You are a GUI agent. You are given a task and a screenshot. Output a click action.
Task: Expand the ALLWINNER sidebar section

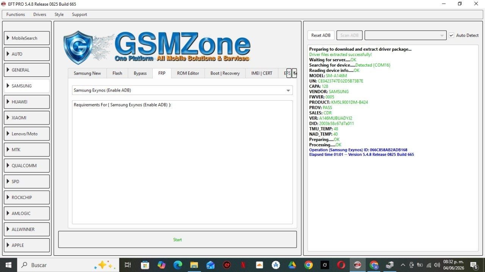tap(27, 229)
